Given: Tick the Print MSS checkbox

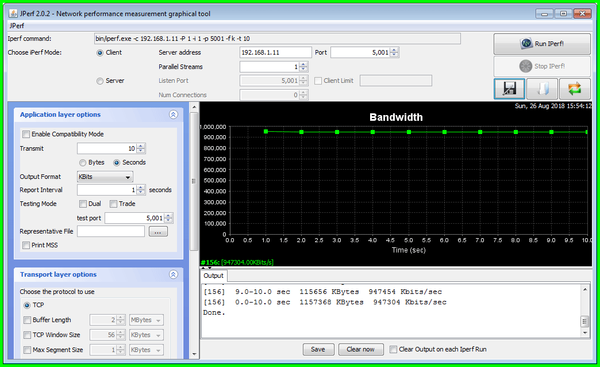Looking at the screenshot, I should click(x=26, y=245).
